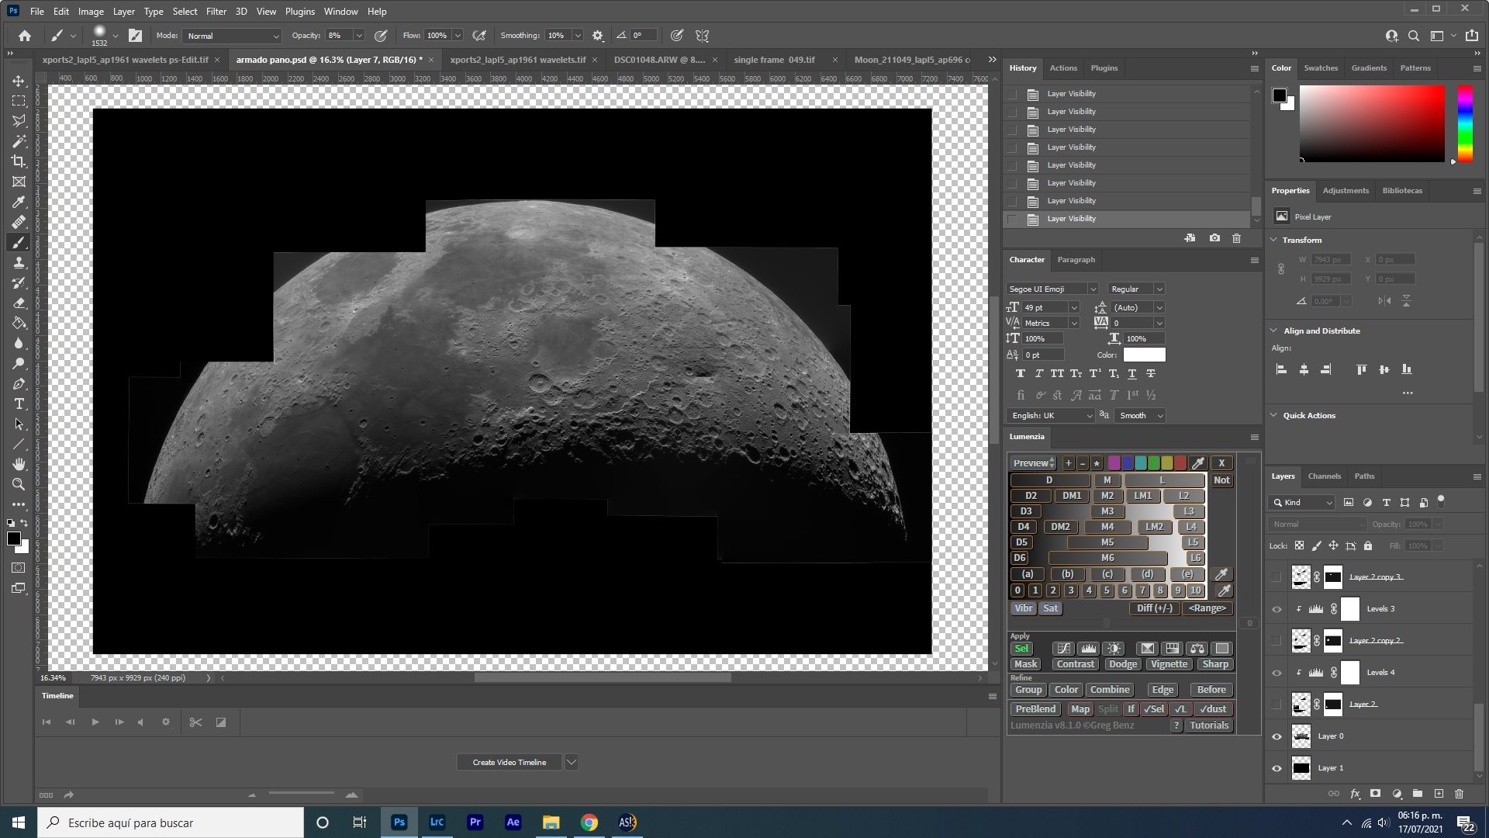1489x838 pixels.
Task: Select the Eraser tool
Action: tap(19, 303)
